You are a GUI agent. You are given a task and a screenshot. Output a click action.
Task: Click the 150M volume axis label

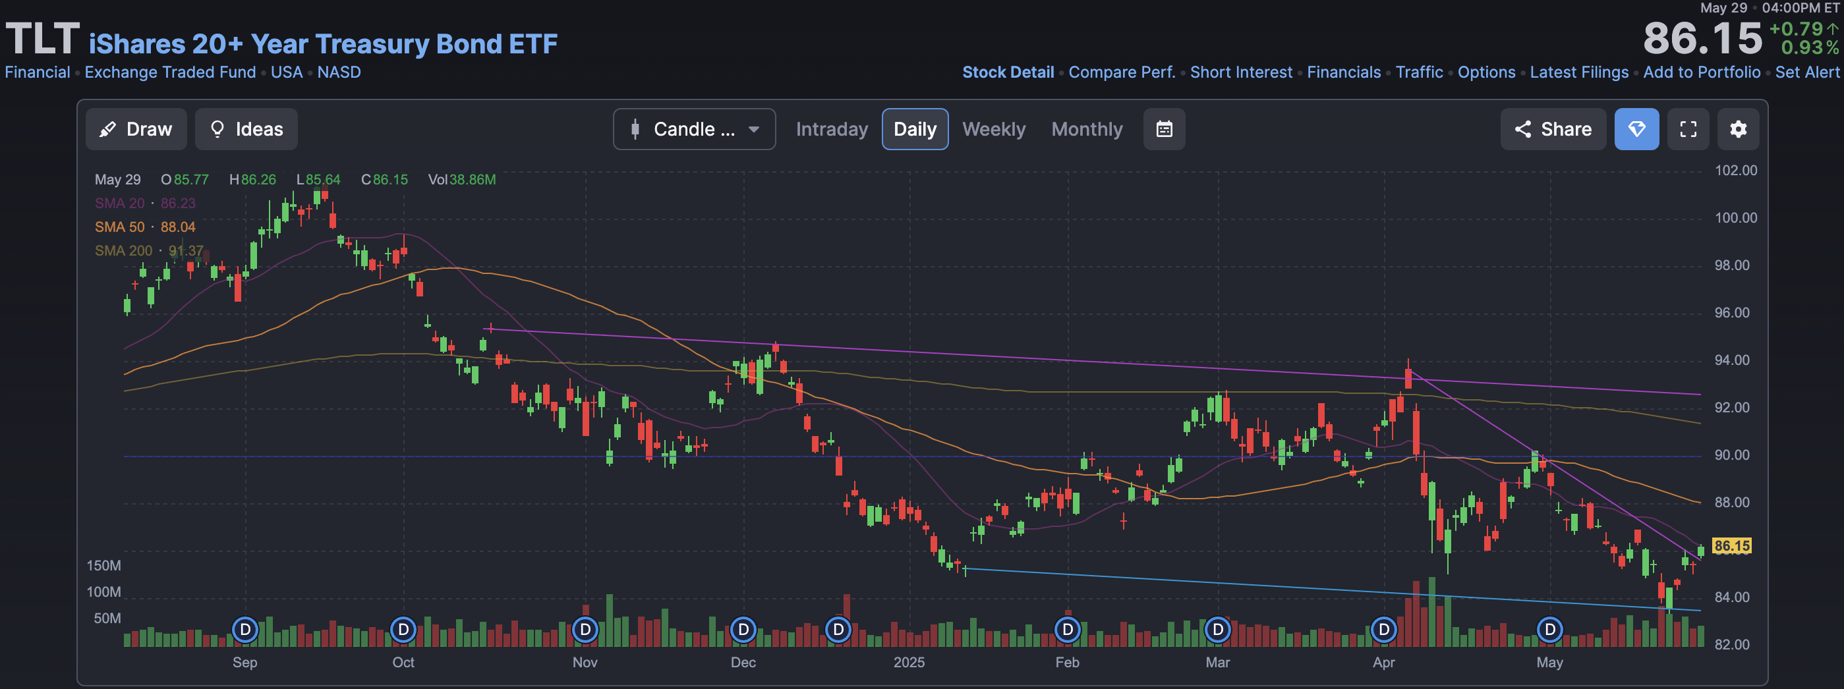tap(103, 566)
